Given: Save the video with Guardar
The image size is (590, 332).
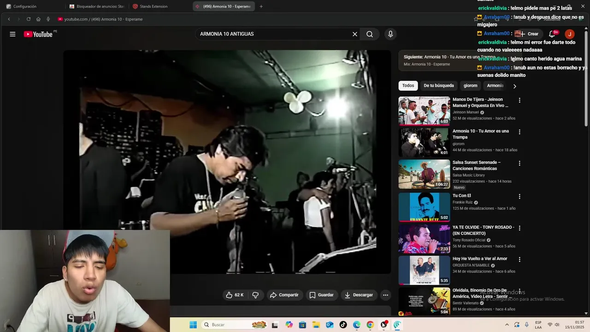Looking at the screenshot, I should pyautogui.click(x=321, y=295).
